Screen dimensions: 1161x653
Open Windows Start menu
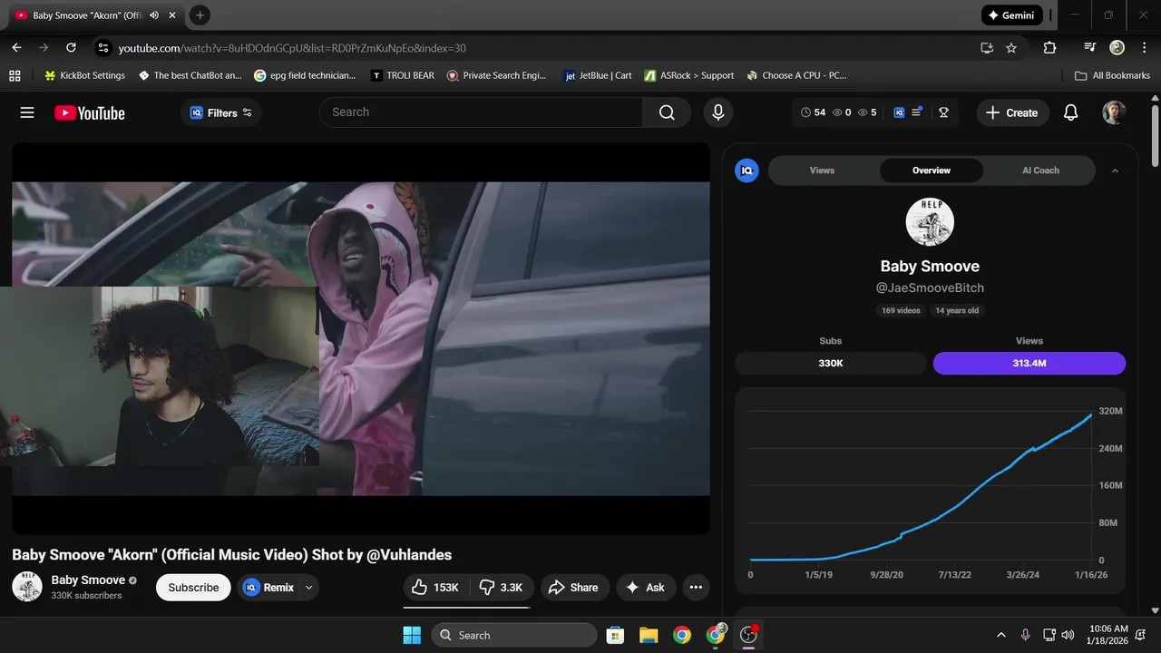point(412,635)
